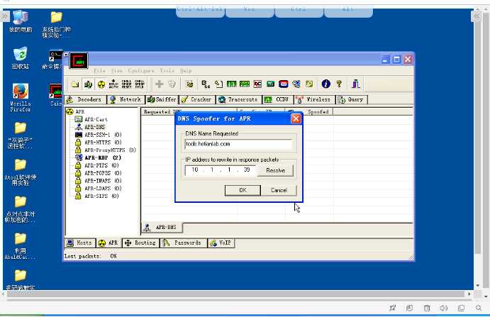
Task: Click the Resolve button
Action: (x=275, y=170)
